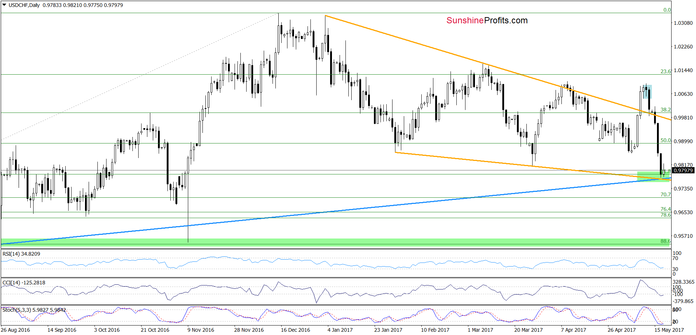Click the 9 Nov 2016 date label
The width and height of the screenshot is (696, 335).
[201, 330]
